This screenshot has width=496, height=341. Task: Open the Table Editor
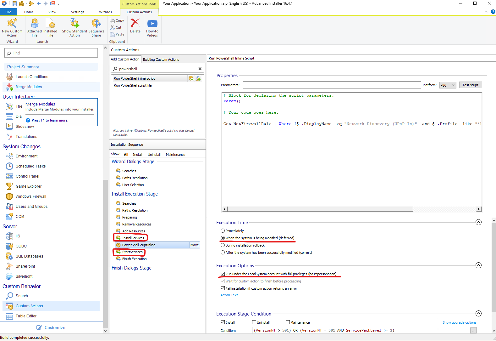(26, 316)
